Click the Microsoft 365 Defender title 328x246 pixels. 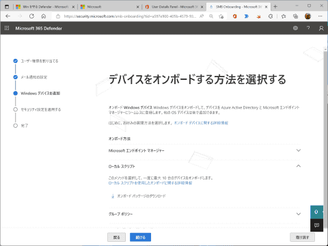coord(39,28)
